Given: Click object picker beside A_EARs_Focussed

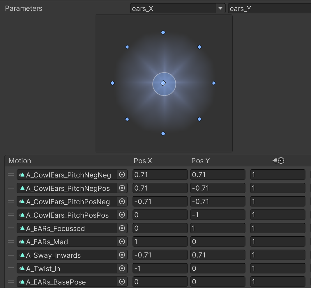Looking at the screenshot, I should 122,228.
